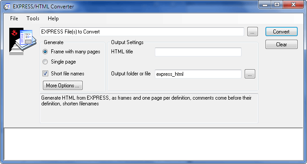Image resolution: width=307 pixels, height=164 pixels.
Task: Click the empty log output pane
Action: click(x=153, y=144)
